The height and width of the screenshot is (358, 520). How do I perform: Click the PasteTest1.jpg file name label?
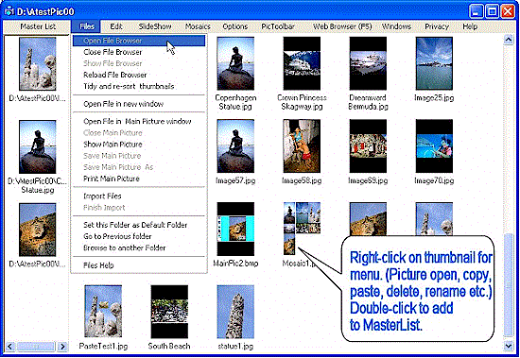[103, 347]
